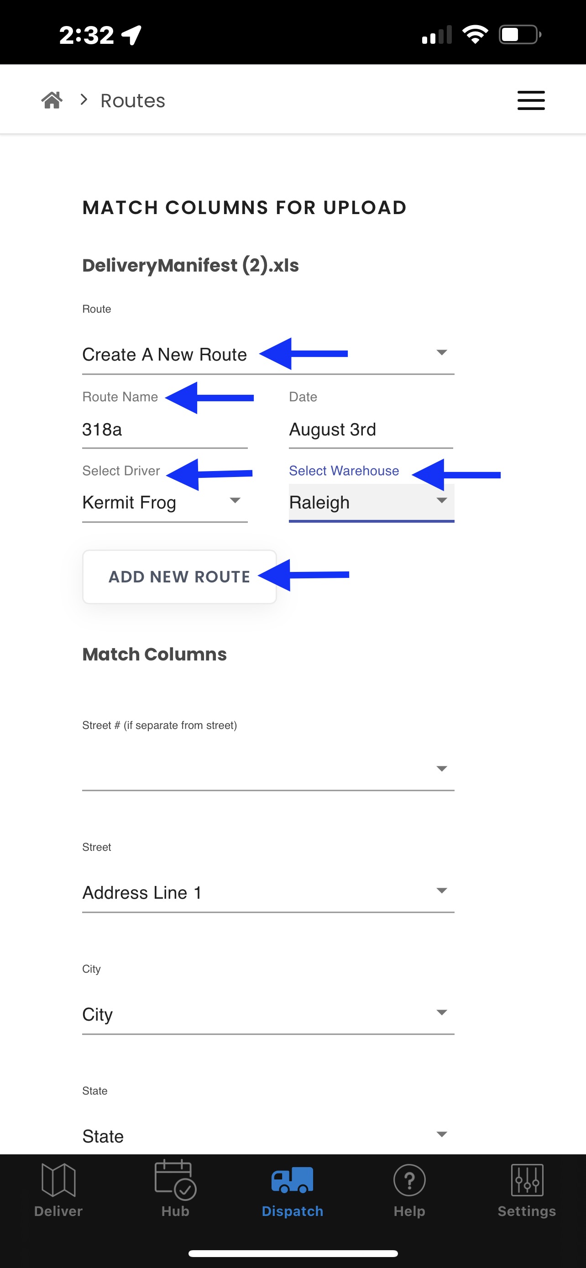Open the Street dropdown set to Address Line 1
Screen dimensions: 586x1268
[x=268, y=892]
